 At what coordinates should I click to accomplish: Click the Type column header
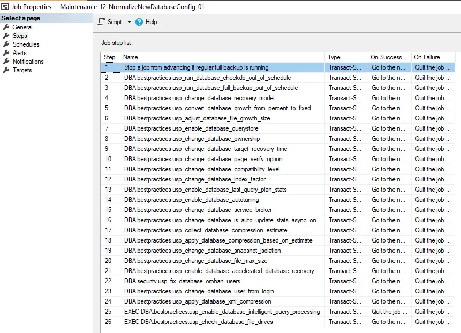pos(335,57)
